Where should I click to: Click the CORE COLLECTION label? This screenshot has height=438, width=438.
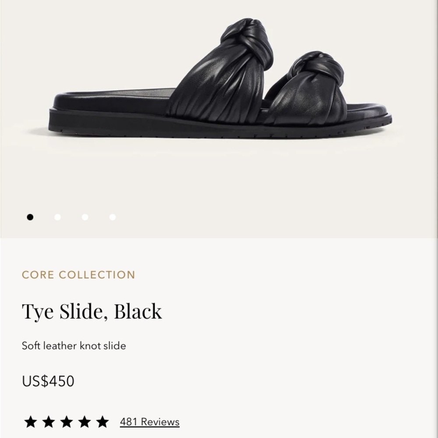tap(78, 275)
